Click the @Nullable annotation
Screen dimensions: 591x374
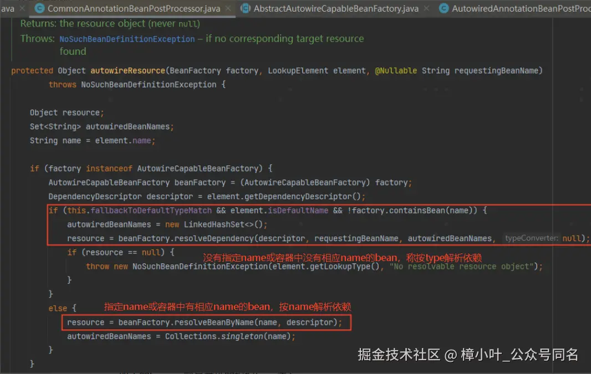[x=396, y=71]
